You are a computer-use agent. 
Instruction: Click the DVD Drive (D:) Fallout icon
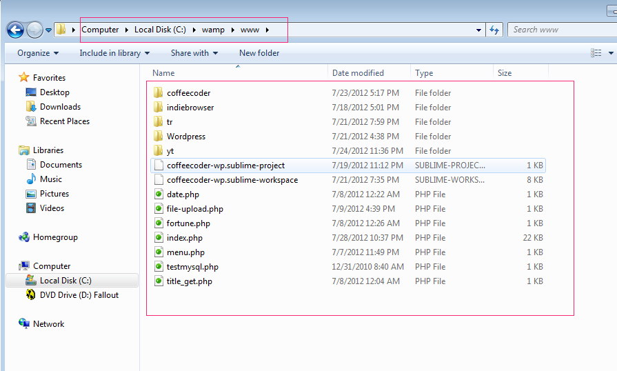click(31, 294)
